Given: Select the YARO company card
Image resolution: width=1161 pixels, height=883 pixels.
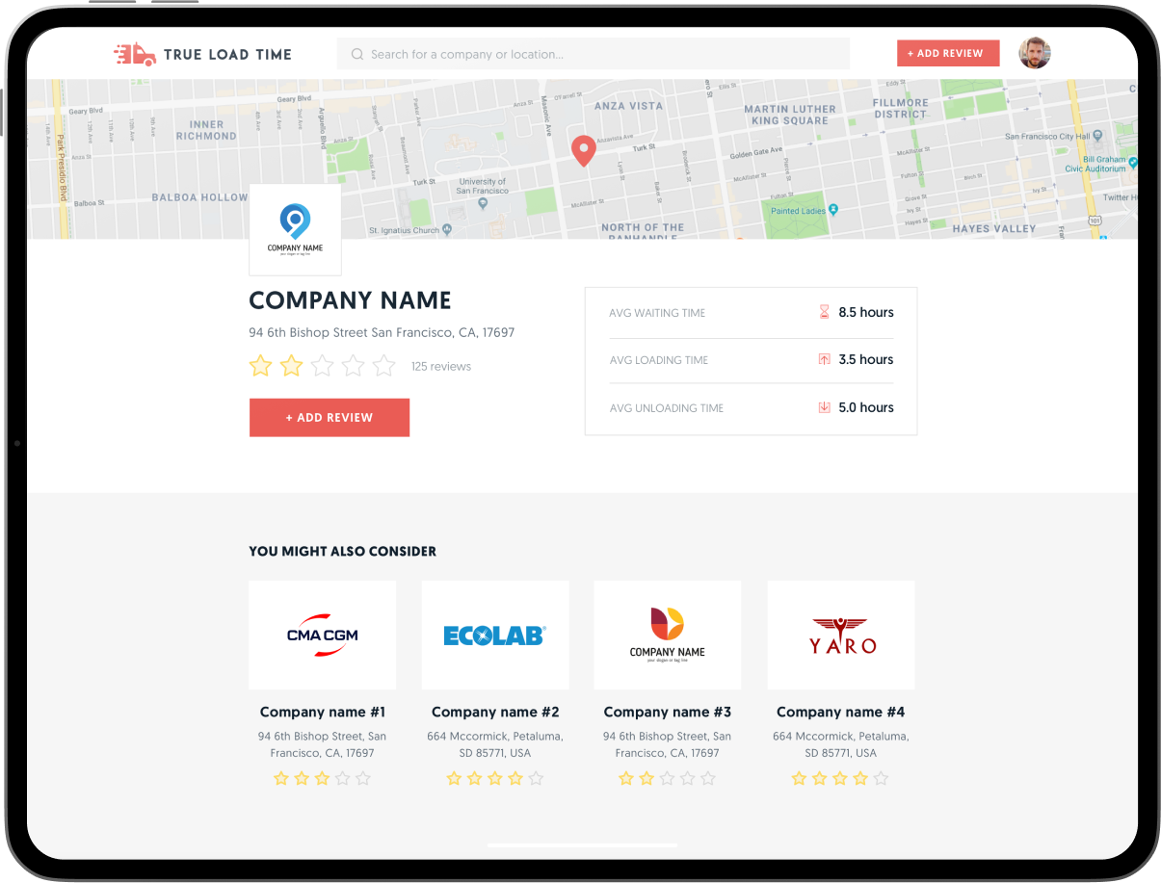Looking at the screenshot, I should pos(841,635).
